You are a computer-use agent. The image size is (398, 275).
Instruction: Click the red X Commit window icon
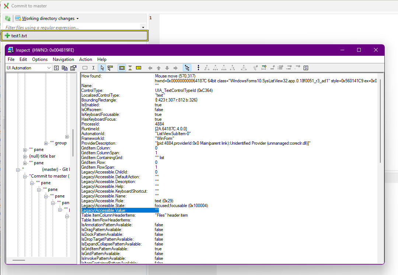pyautogui.click(x=6, y=6)
